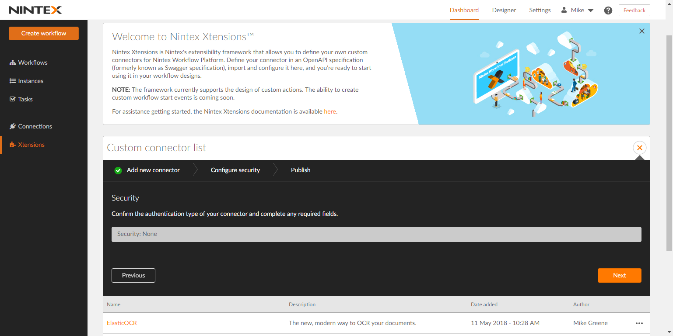Click the Security: None field
Viewport: 673px width, 336px height.
coord(376,234)
